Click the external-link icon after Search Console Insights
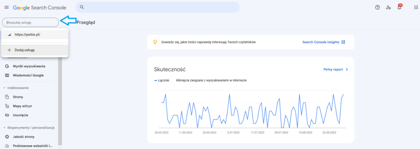Screen dimensions: 420x149 pos(343,42)
